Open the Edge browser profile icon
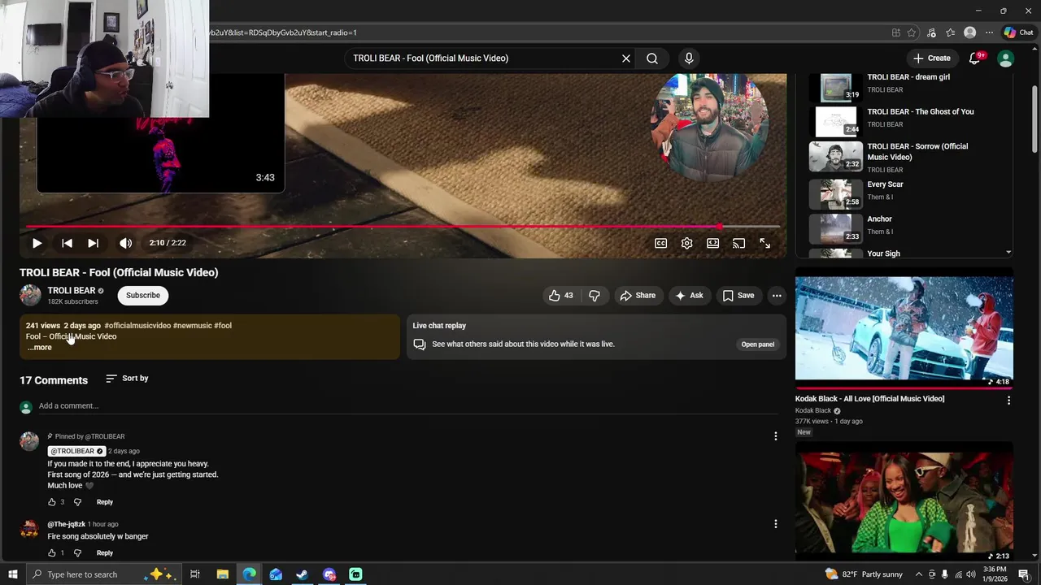Image resolution: width=1041 pixels, height=585 pixels. [x=969, y=32]
